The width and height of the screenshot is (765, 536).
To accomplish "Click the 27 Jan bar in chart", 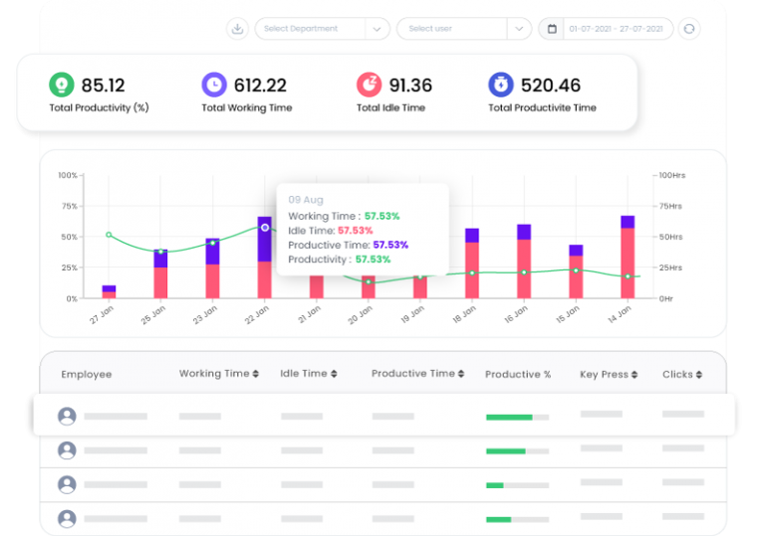I will pos(109,292).
